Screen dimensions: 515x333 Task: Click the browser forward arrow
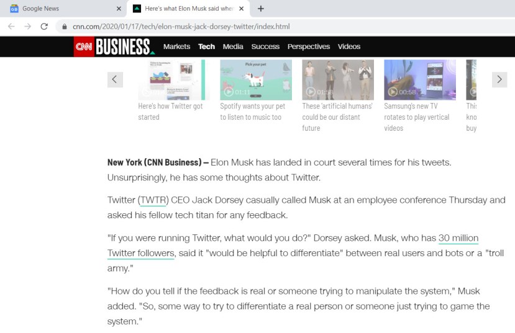pyautogui.click(x=27, y=27)
